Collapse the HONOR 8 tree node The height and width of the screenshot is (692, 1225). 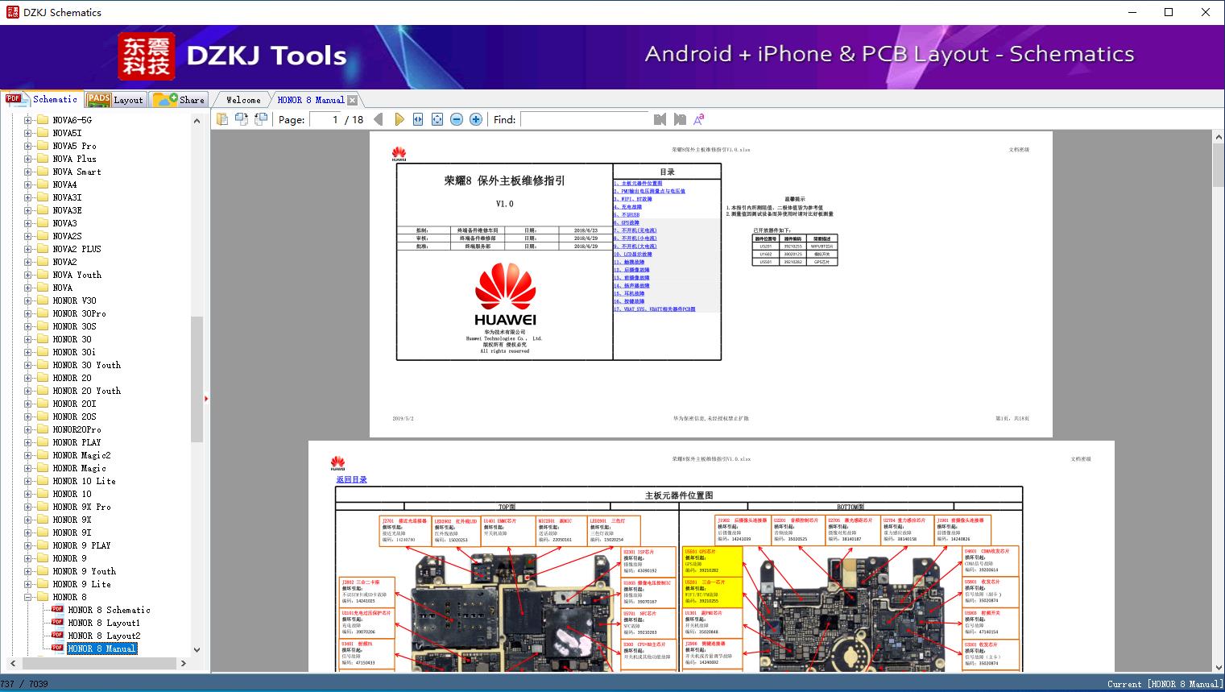click(x=28, y=597)
